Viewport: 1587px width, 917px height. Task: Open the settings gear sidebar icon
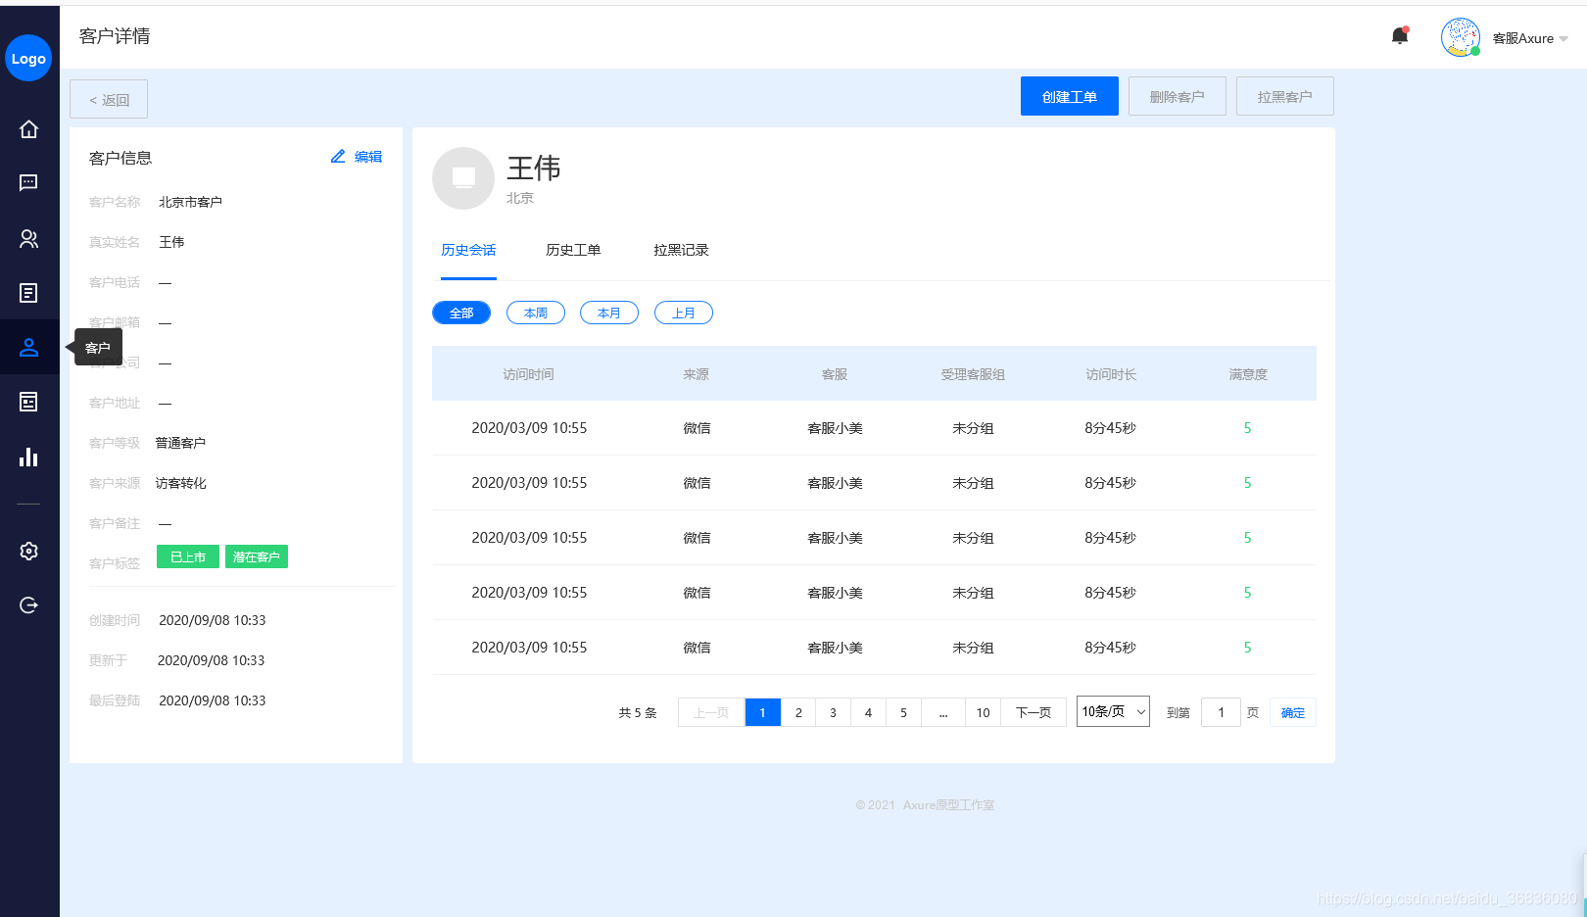[x=28, y=552]
